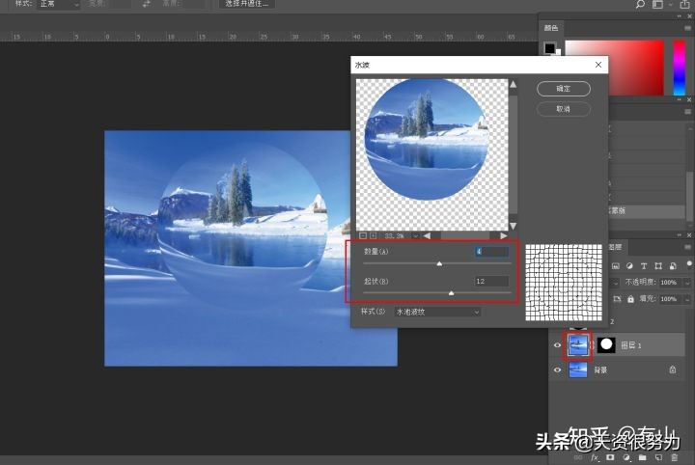
Task: Open the Color panel flyout menu
Action: pos(687,28)
